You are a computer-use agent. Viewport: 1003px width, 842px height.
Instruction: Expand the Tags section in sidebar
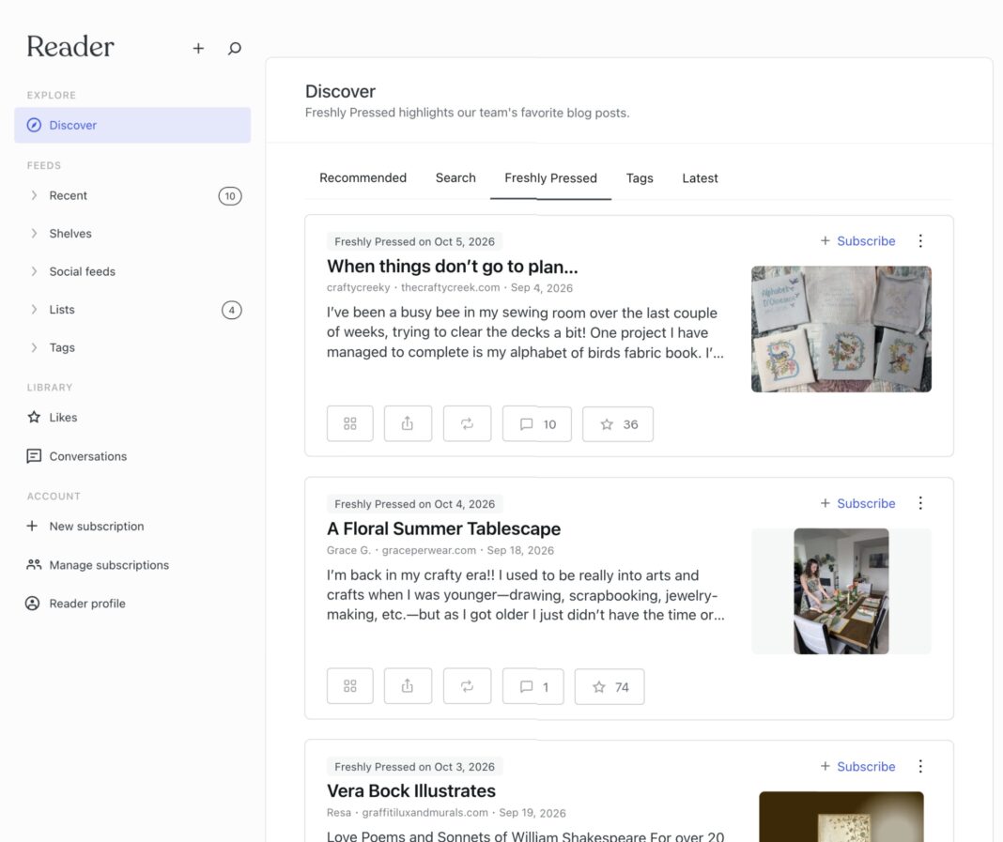132,347
